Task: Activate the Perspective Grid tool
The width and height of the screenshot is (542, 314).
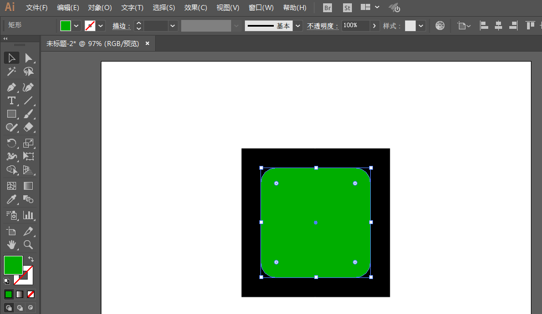Action: point(28,170)
